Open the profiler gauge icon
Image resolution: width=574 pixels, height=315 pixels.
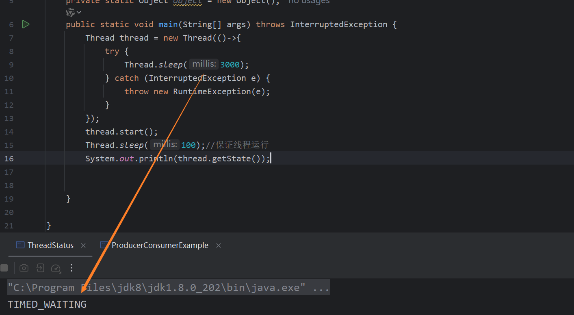click(x=56, y=268)
